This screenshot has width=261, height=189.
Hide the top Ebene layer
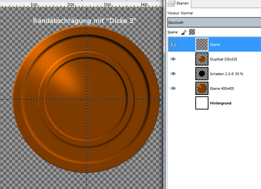173,44
